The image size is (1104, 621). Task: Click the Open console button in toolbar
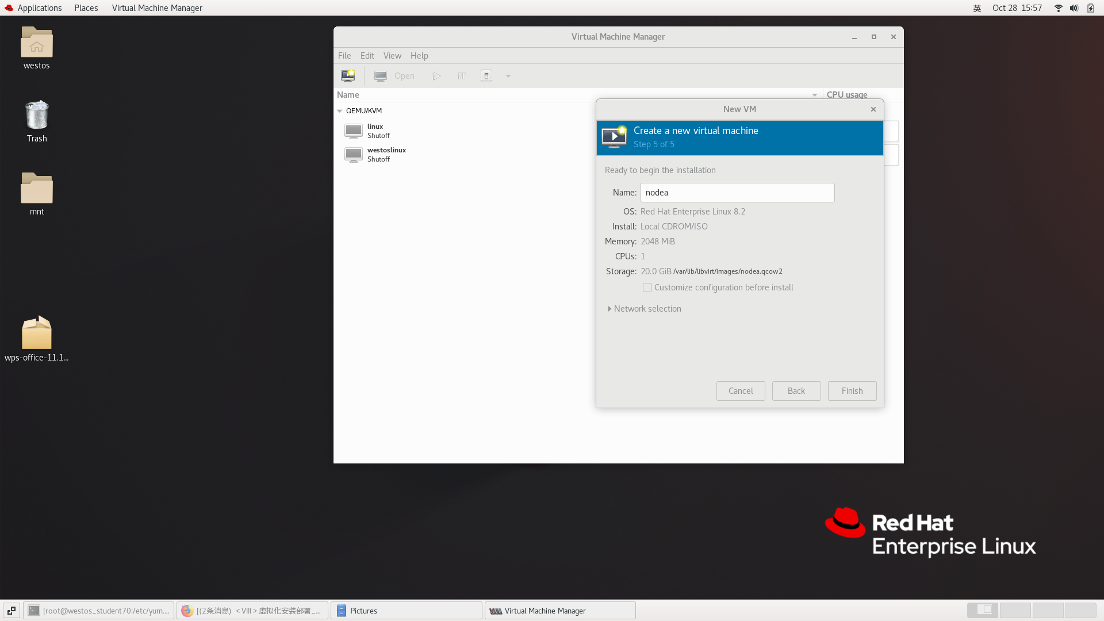click(394, 76)
